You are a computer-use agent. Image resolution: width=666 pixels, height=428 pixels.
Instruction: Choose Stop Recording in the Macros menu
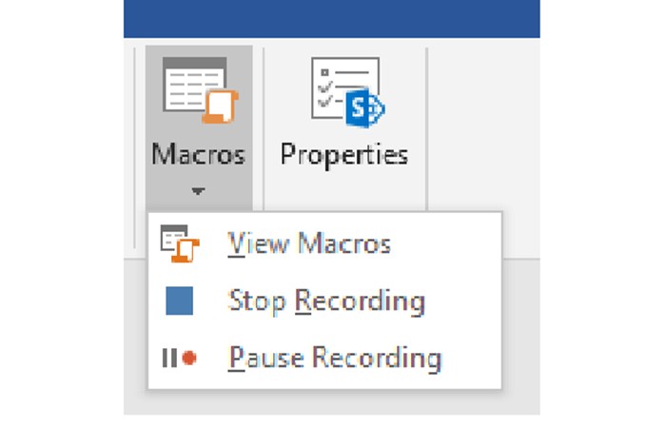[326, 302]
